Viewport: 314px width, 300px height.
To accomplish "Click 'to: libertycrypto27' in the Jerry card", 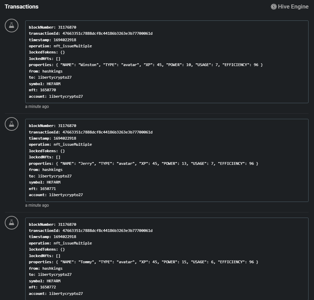I will [x=50, y=176].
